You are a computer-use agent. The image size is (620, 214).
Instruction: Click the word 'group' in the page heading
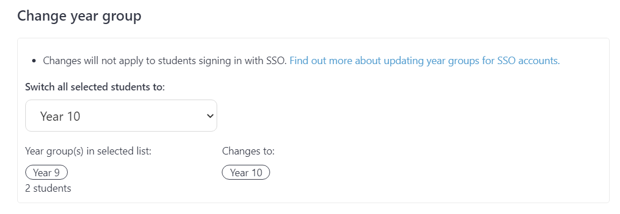point(122,17)
